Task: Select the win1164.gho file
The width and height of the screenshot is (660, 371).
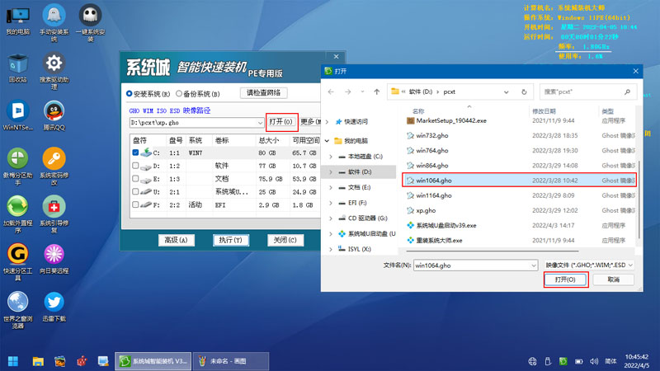Action: (434, 195)
